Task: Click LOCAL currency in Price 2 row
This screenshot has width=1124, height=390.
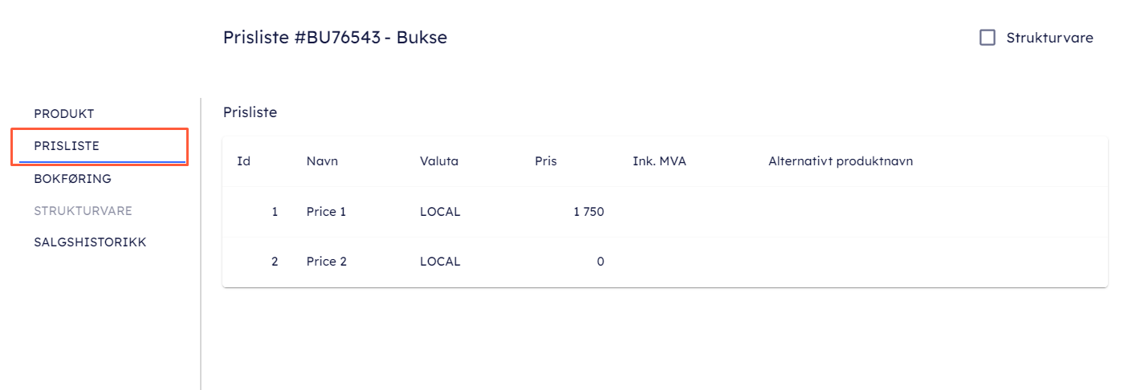Action: [x=440, y=262]
